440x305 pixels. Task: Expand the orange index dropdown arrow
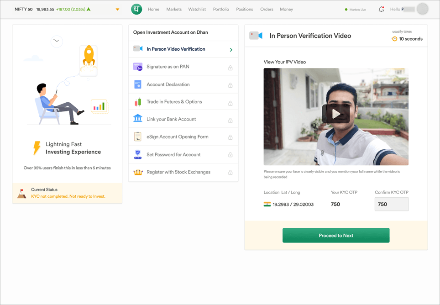click(117, 10)
